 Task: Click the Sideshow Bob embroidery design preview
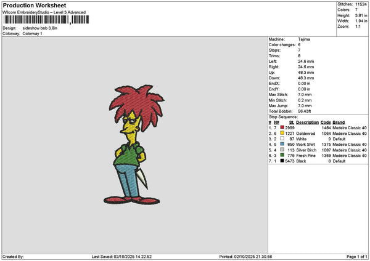[x=134, y=145]
